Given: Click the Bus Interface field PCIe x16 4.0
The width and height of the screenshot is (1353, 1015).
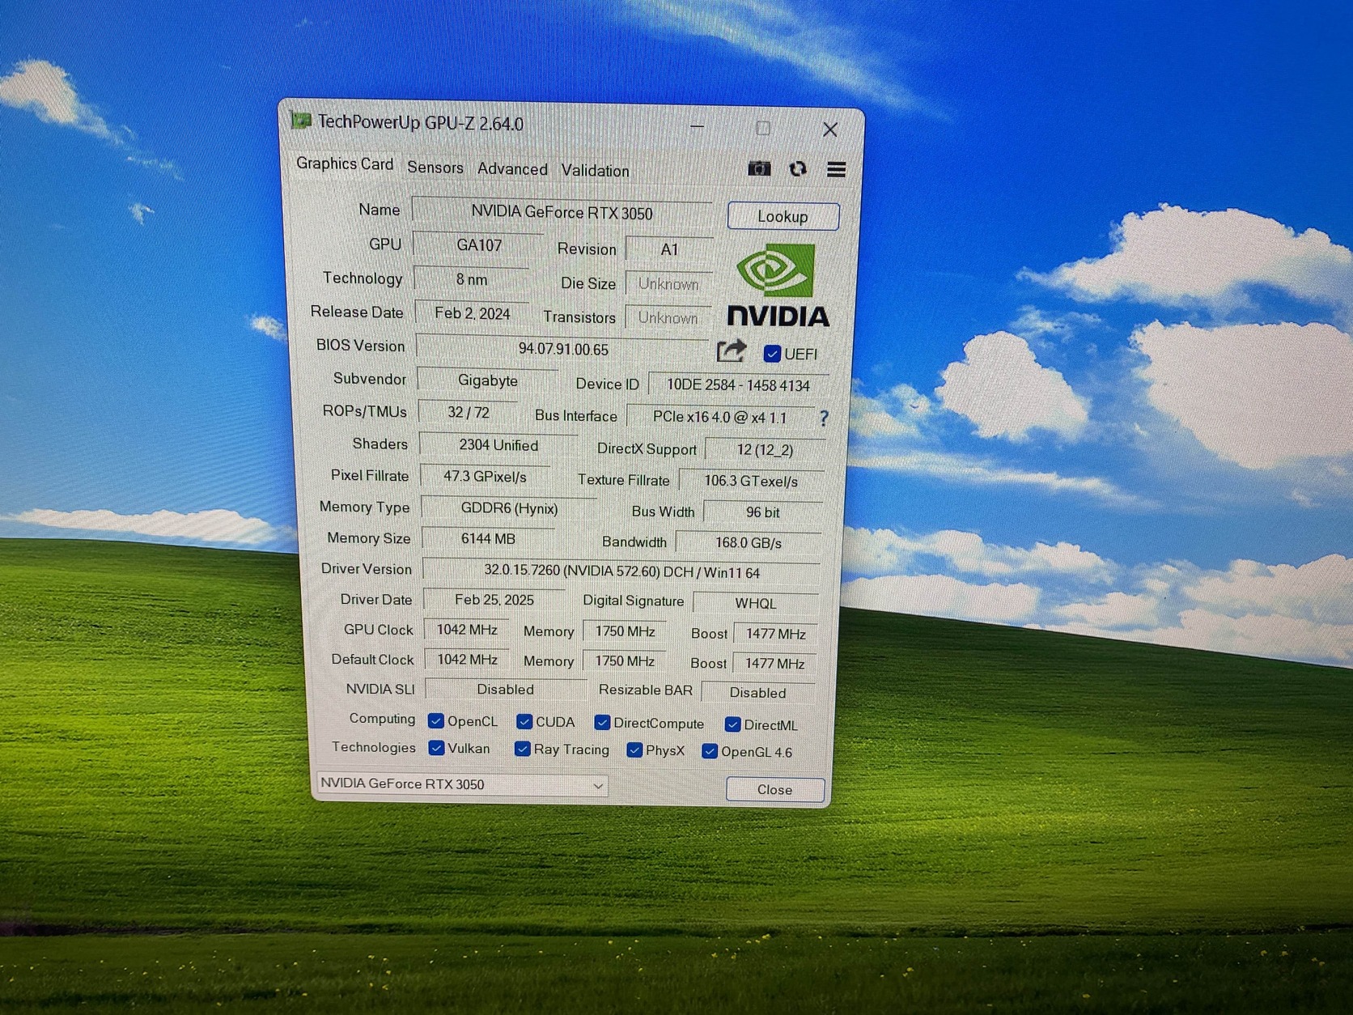Looking at the screenshot, I should coord(719,417).
